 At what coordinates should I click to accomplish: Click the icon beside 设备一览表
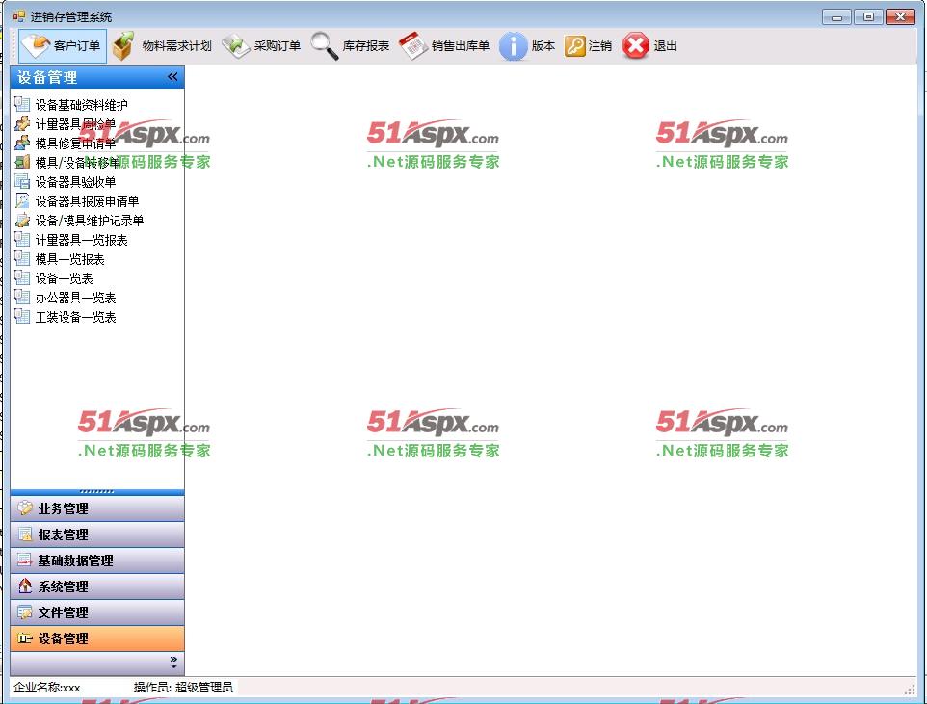[22, 277]
